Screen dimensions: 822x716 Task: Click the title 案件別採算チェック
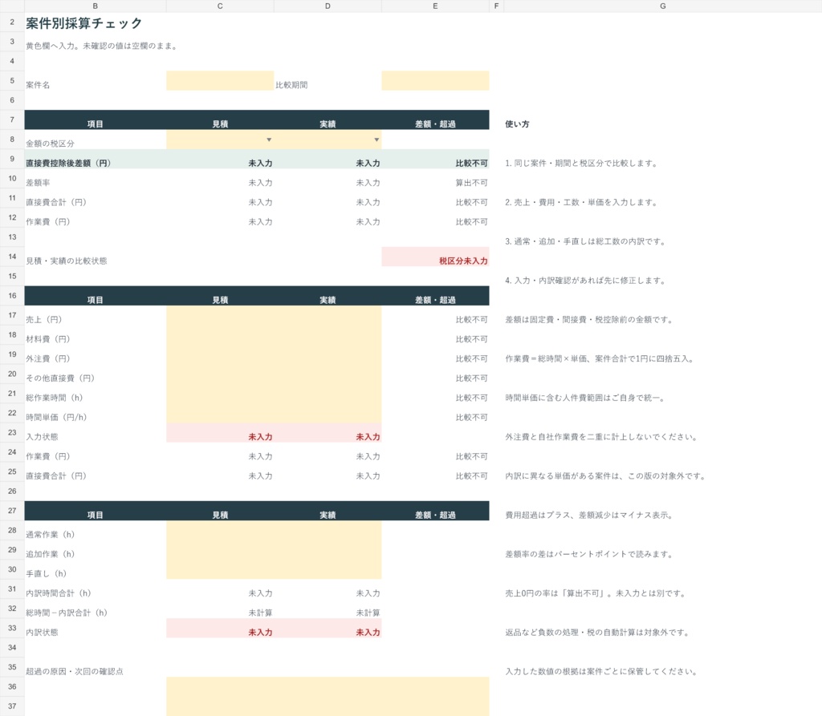[83, 23]
